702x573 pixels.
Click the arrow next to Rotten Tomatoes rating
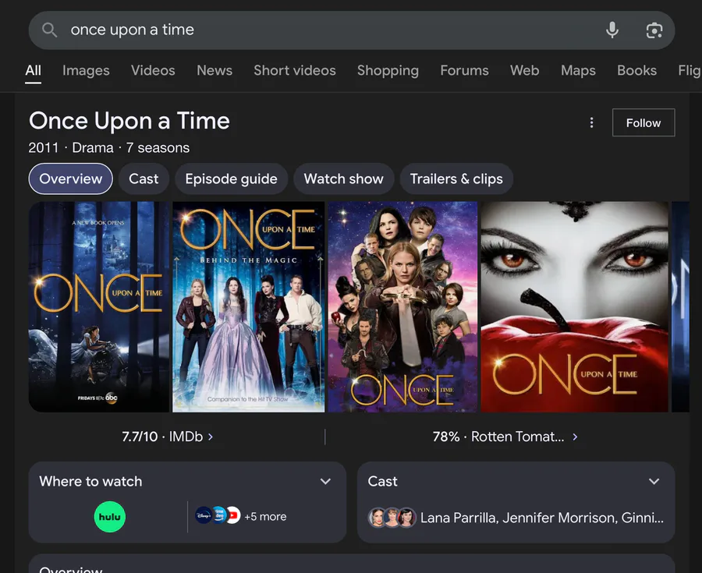pos(576,437)
